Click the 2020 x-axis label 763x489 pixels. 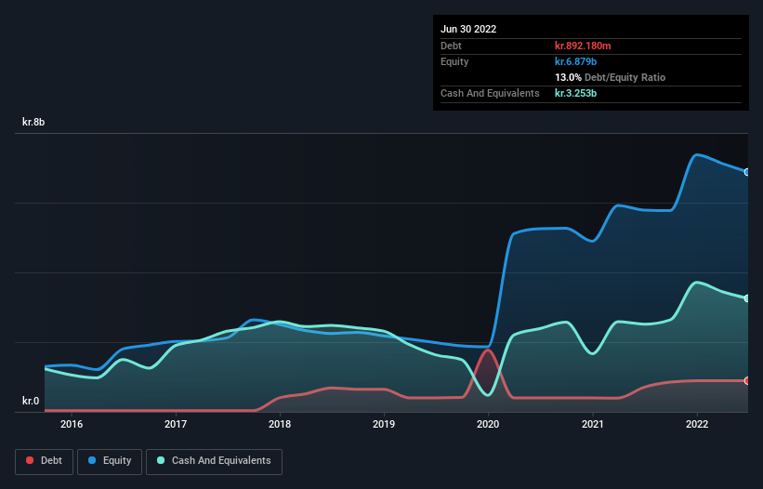(488, 424)
